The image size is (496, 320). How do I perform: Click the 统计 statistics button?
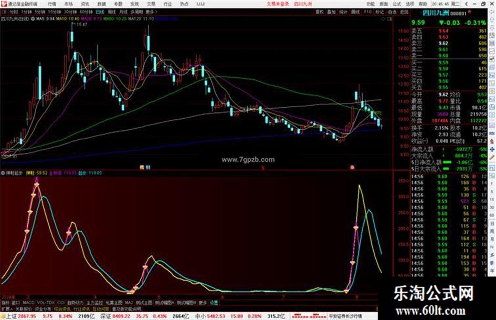tap(343, 12)
